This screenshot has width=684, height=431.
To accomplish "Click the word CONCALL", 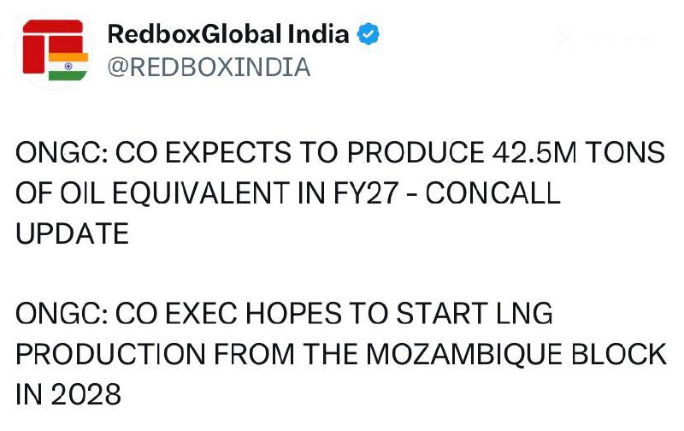I will [492, 193].
